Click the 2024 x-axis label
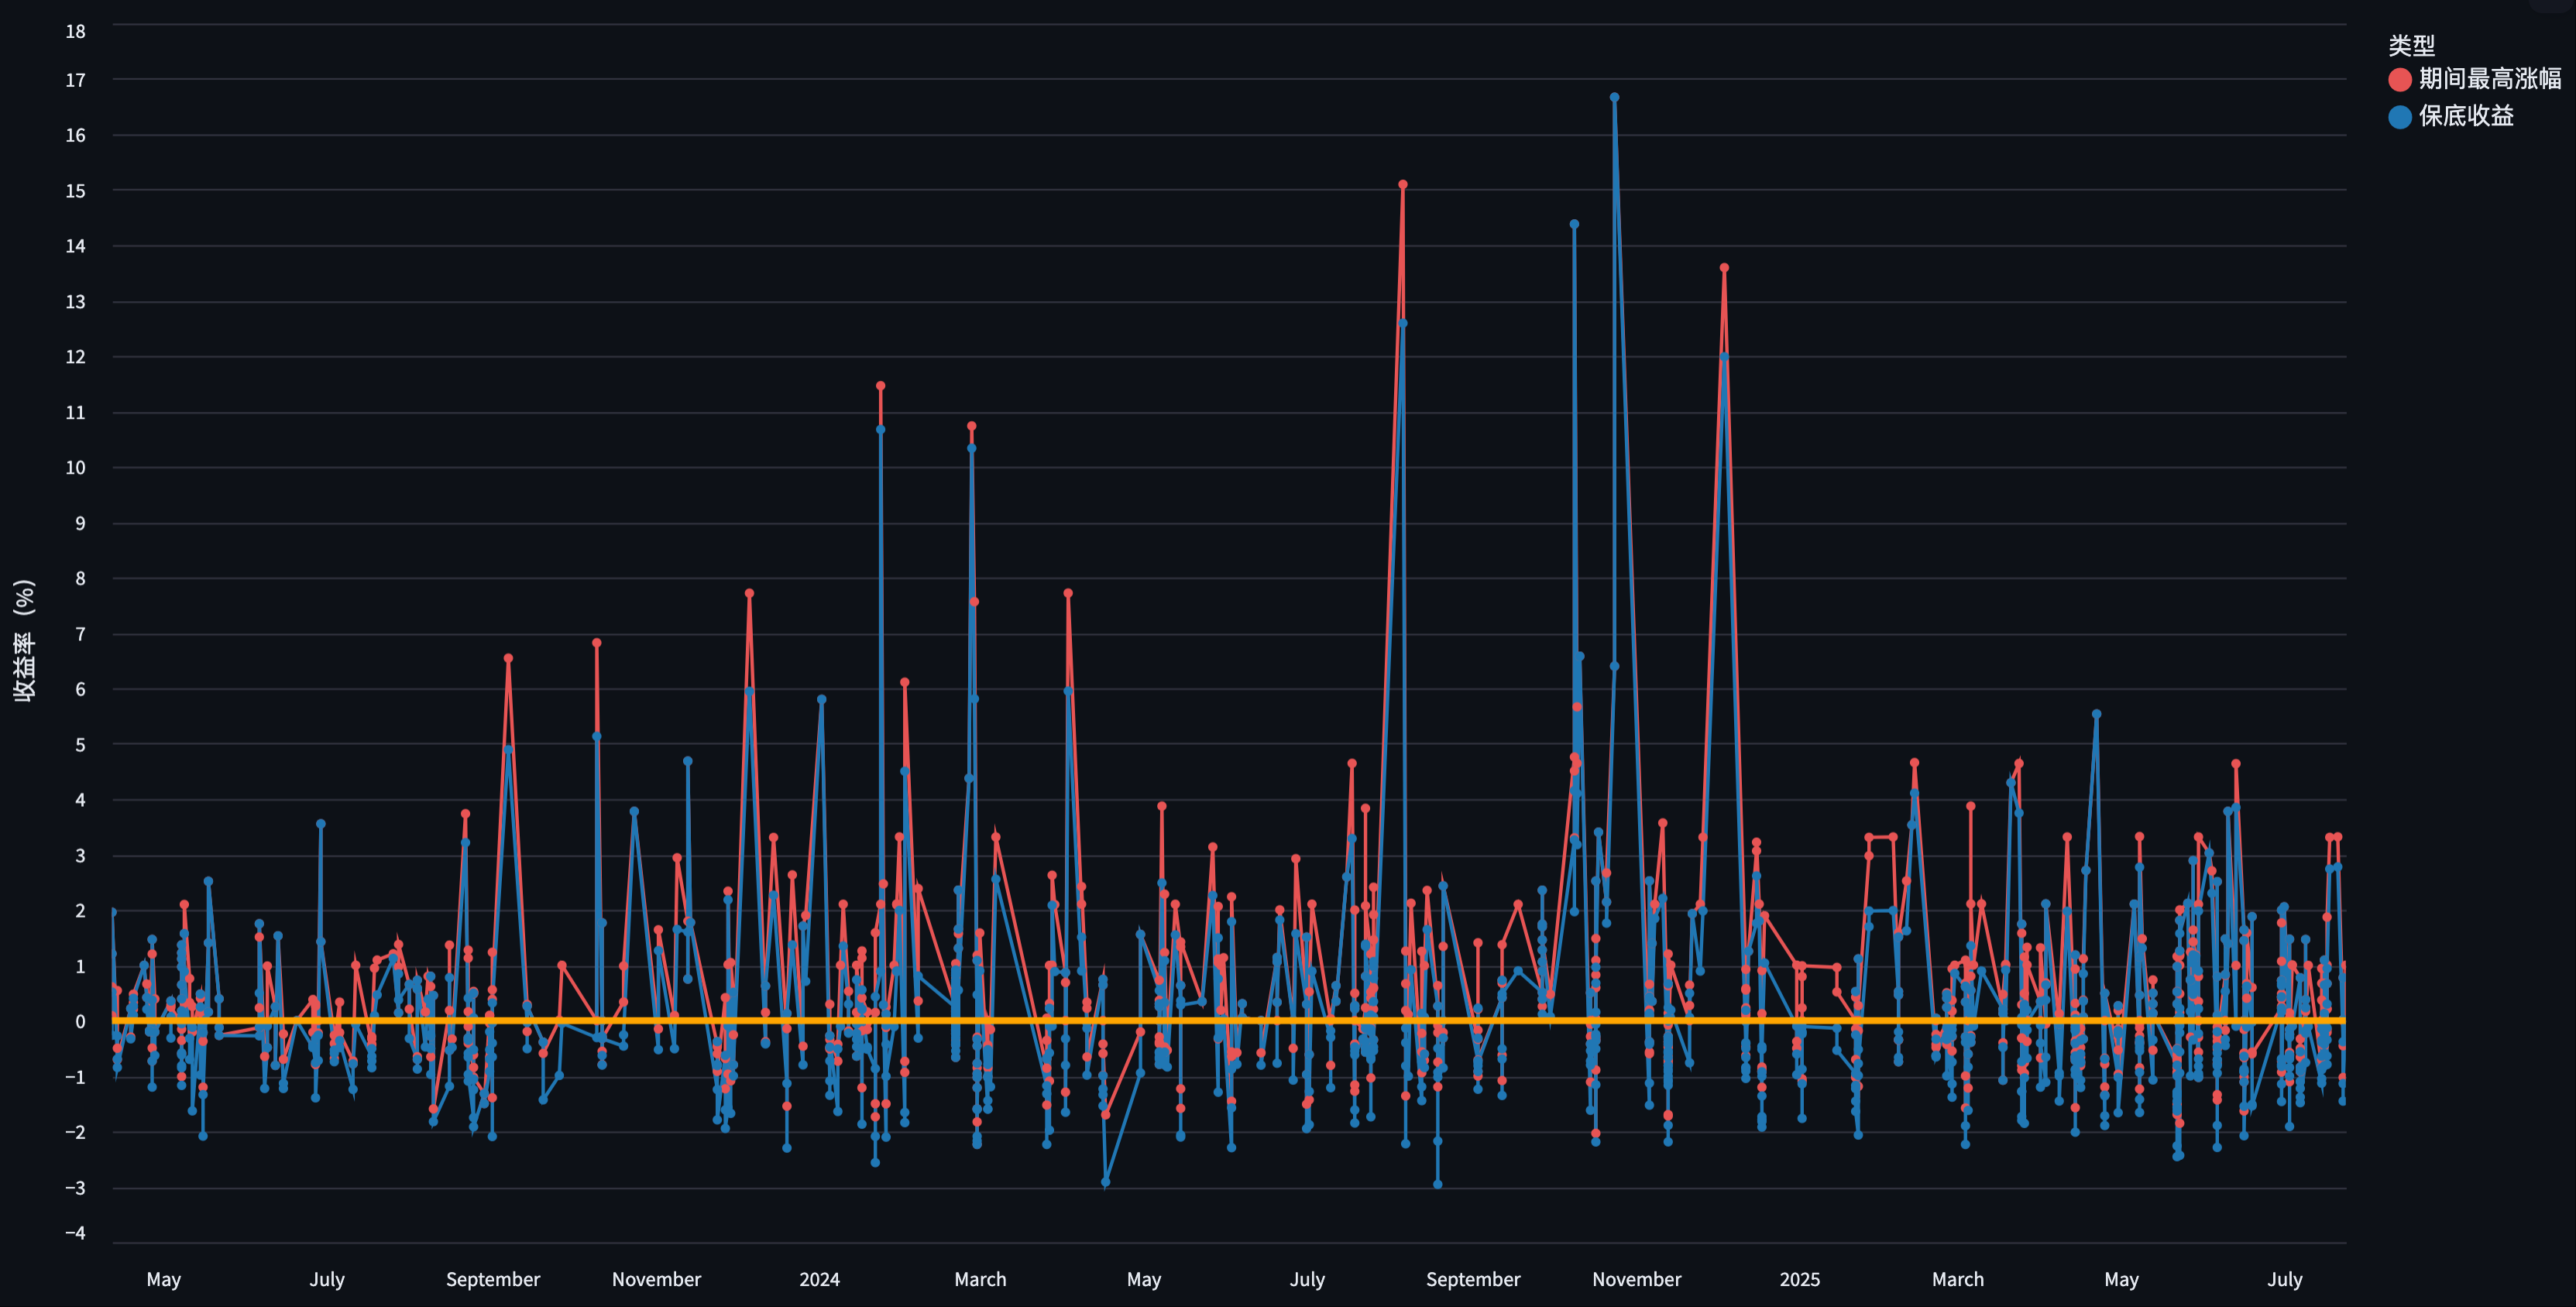This screenshot has height=1307, width=2576. (x=819, y=1279)
